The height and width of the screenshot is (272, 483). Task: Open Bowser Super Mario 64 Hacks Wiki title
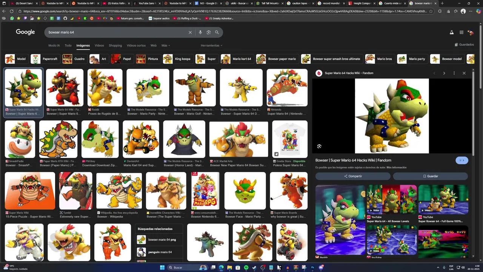coord(353,160)
